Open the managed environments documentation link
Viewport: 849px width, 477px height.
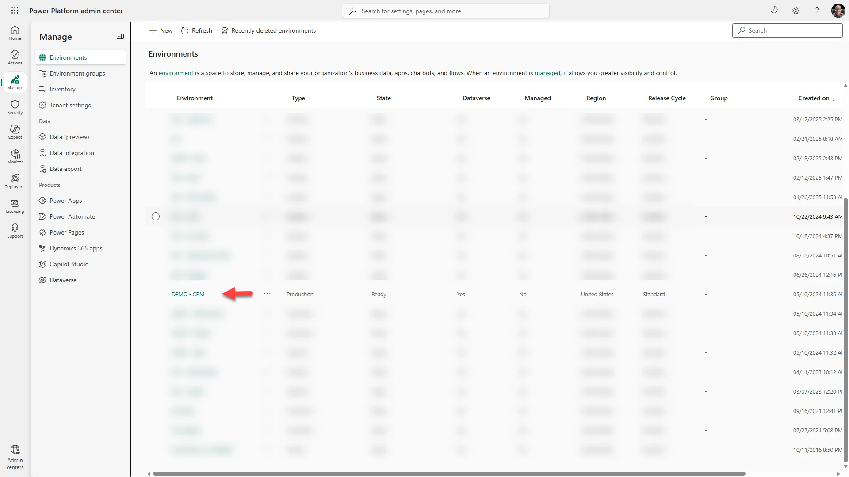tap(547, 73)
